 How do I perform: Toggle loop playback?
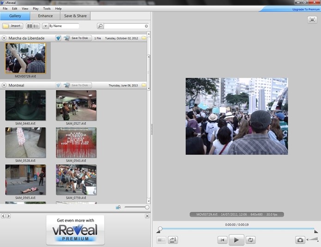coord(250,240)
